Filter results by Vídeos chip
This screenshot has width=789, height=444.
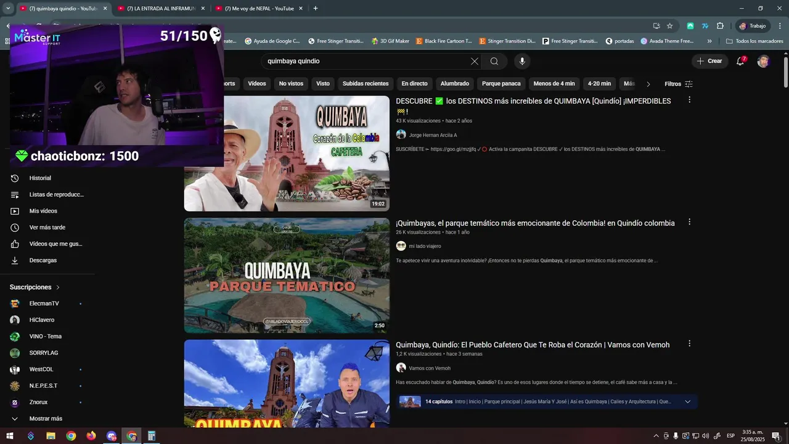point(257,84)
